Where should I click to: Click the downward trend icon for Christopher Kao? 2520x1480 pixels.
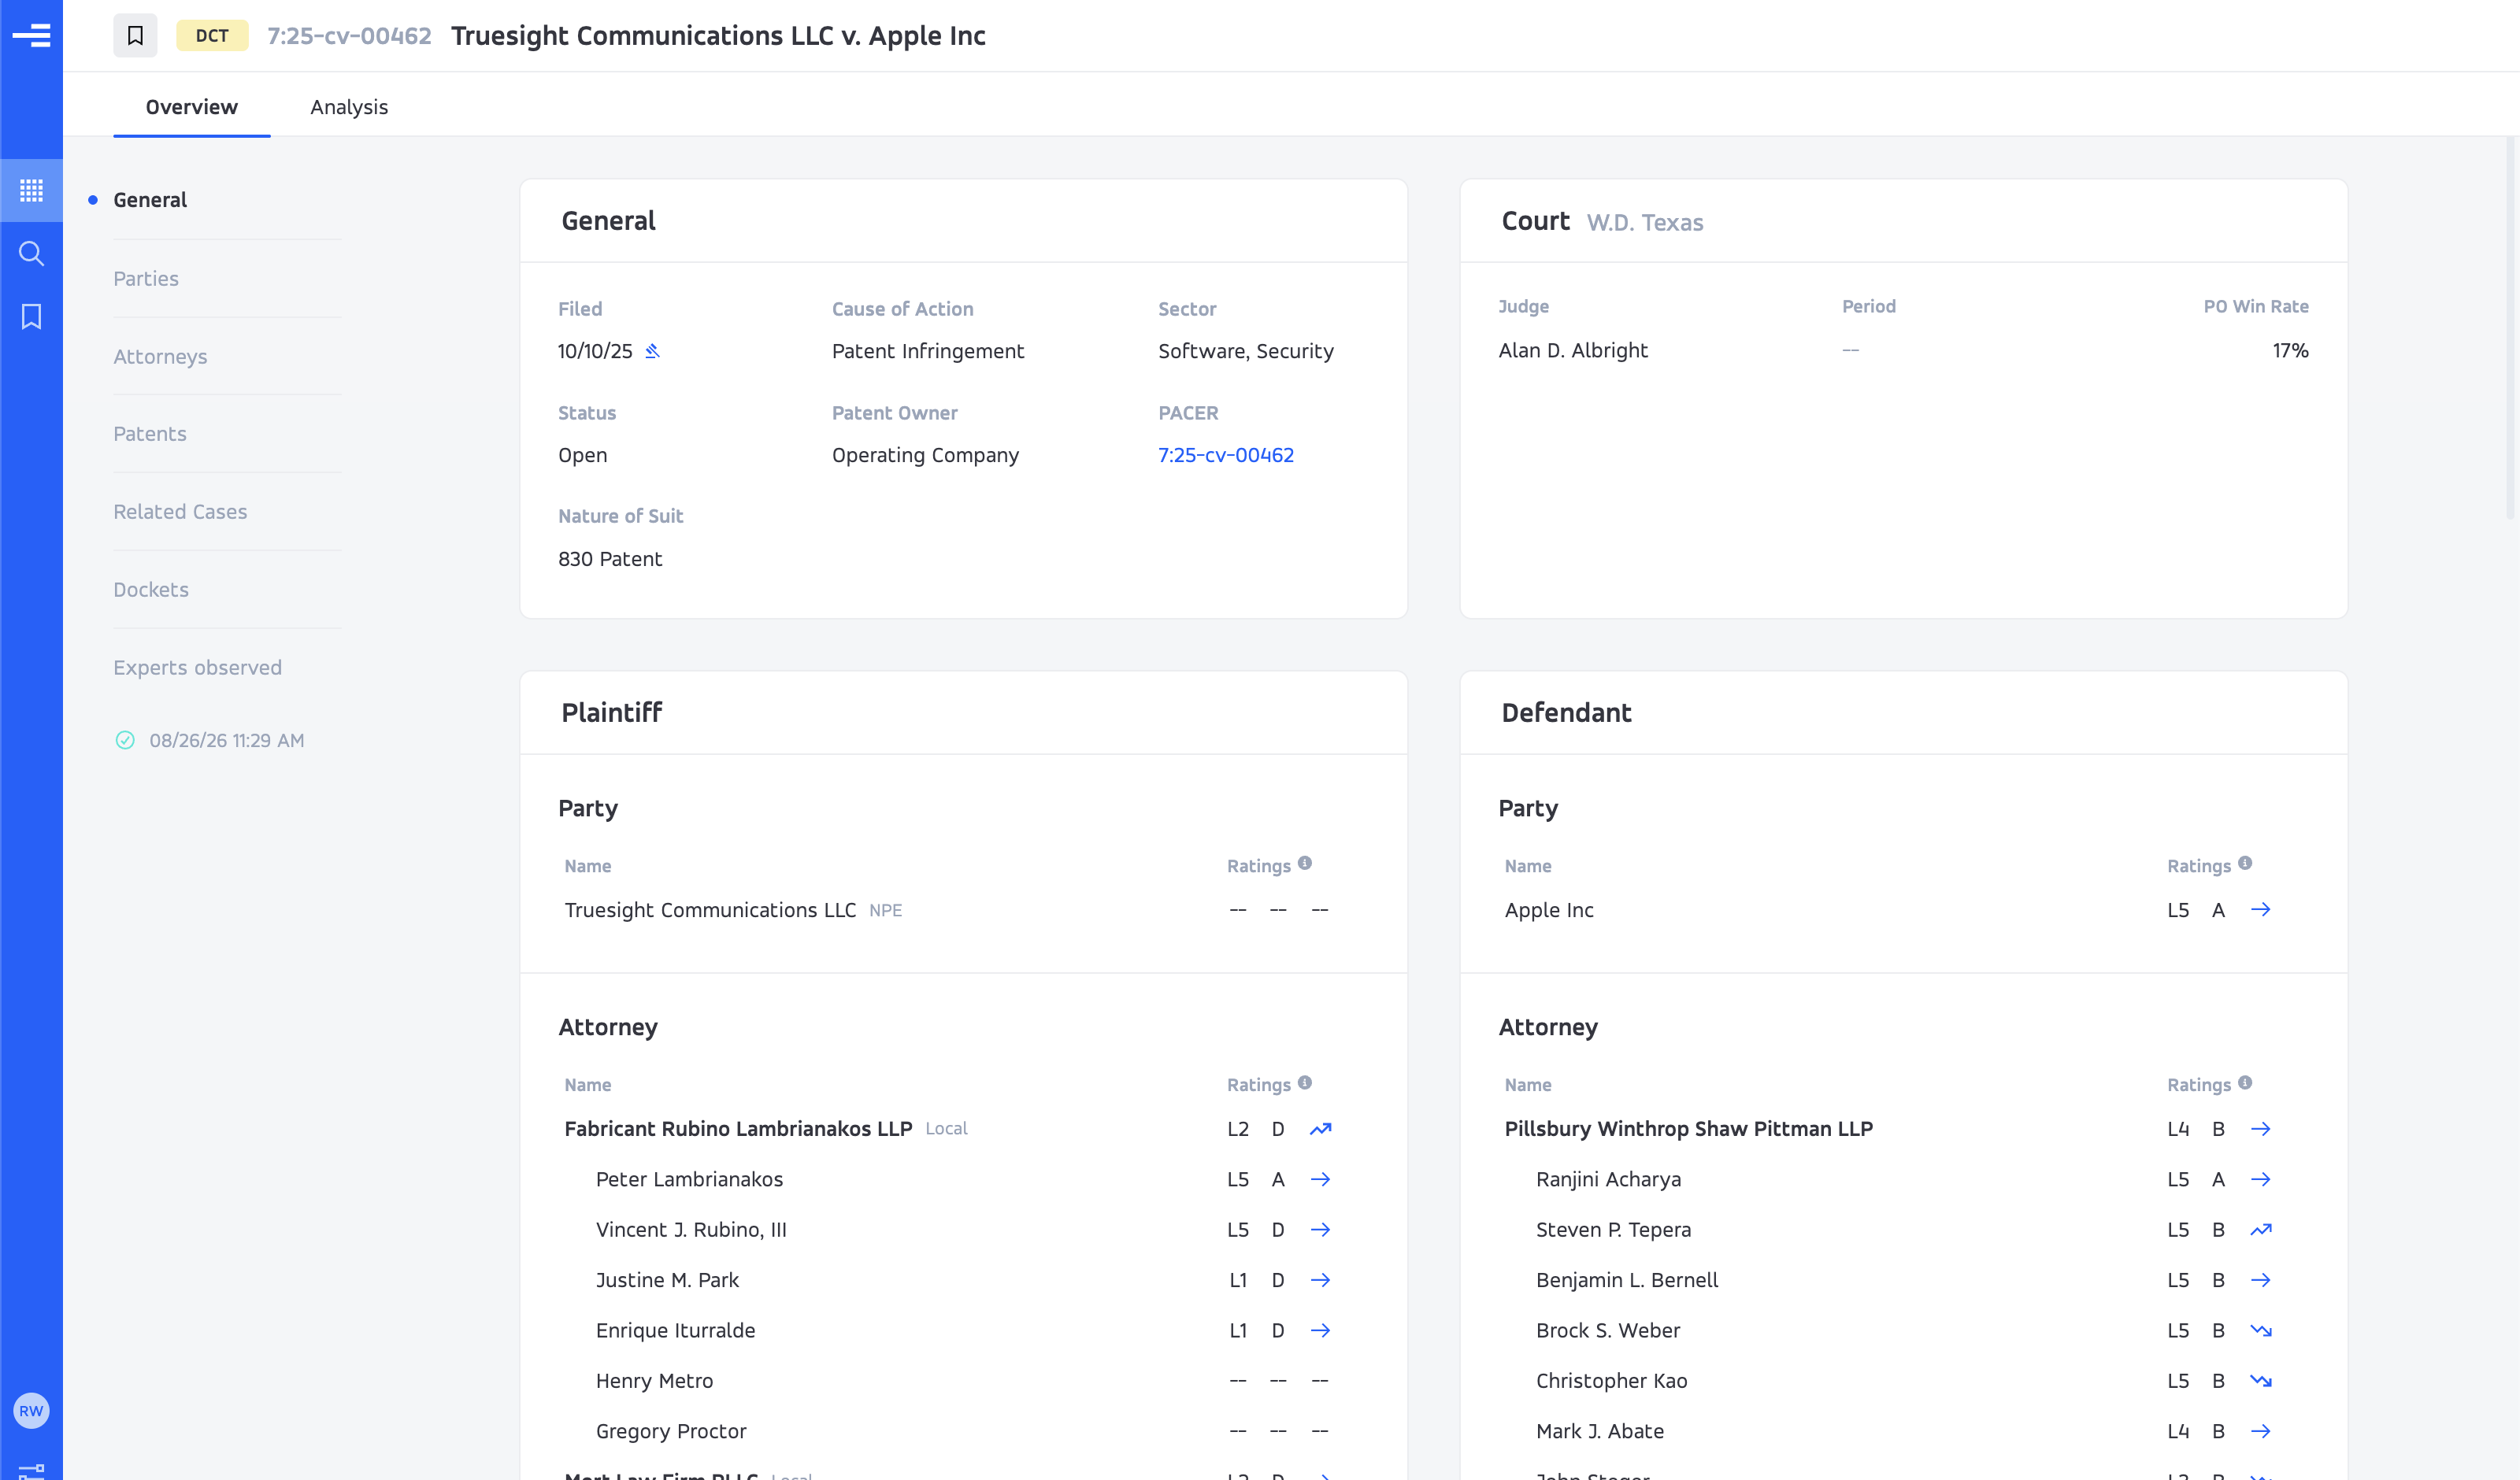(x=2261, y=1381)
